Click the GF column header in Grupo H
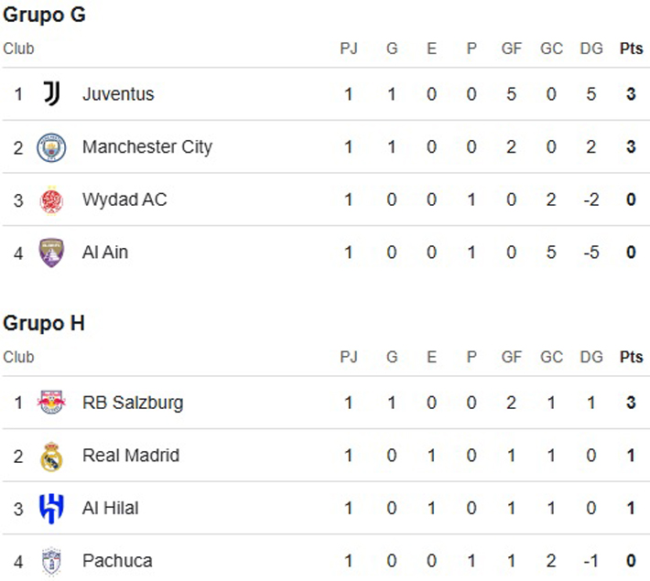 511,357
